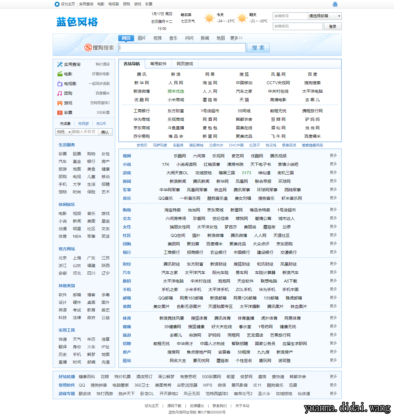Open the QQ邮箱 link
The image size is (394, 417).
pyautogui.click(x=166, y=298)
